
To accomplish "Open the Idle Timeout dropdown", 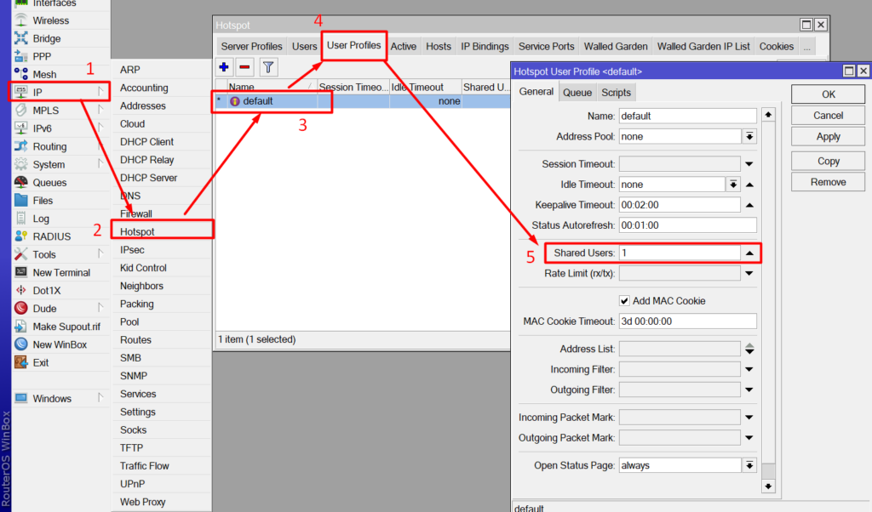I will pyautogui.click(x=733, y=185).
